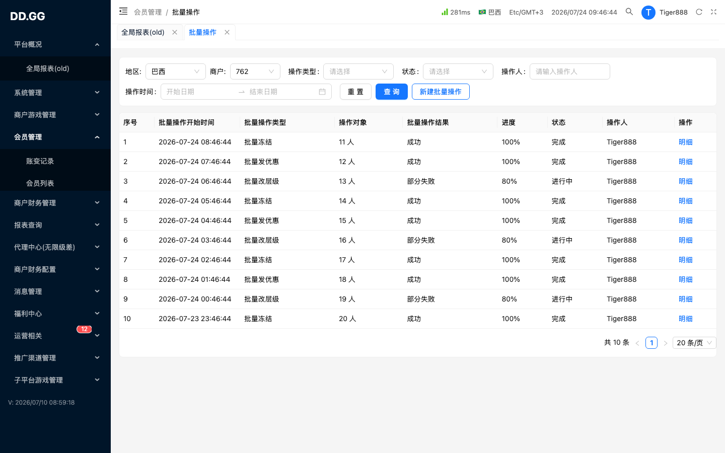Click the signal latency 281ms indicator

pos(456,12)
